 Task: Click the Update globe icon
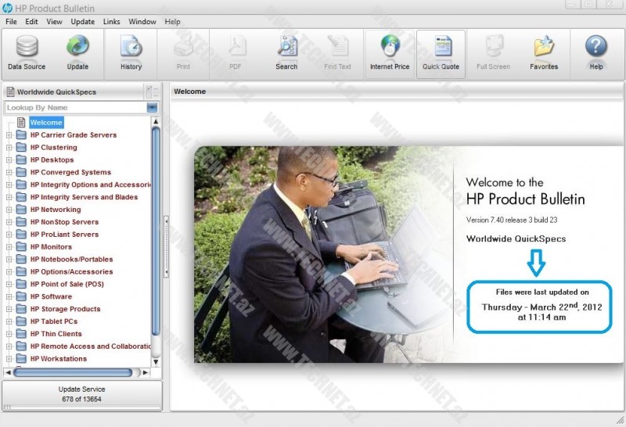[77, 45]
